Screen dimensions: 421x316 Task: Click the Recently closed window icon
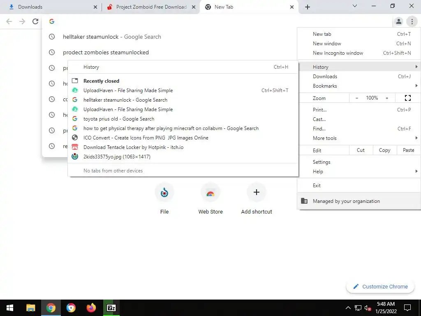75,81
